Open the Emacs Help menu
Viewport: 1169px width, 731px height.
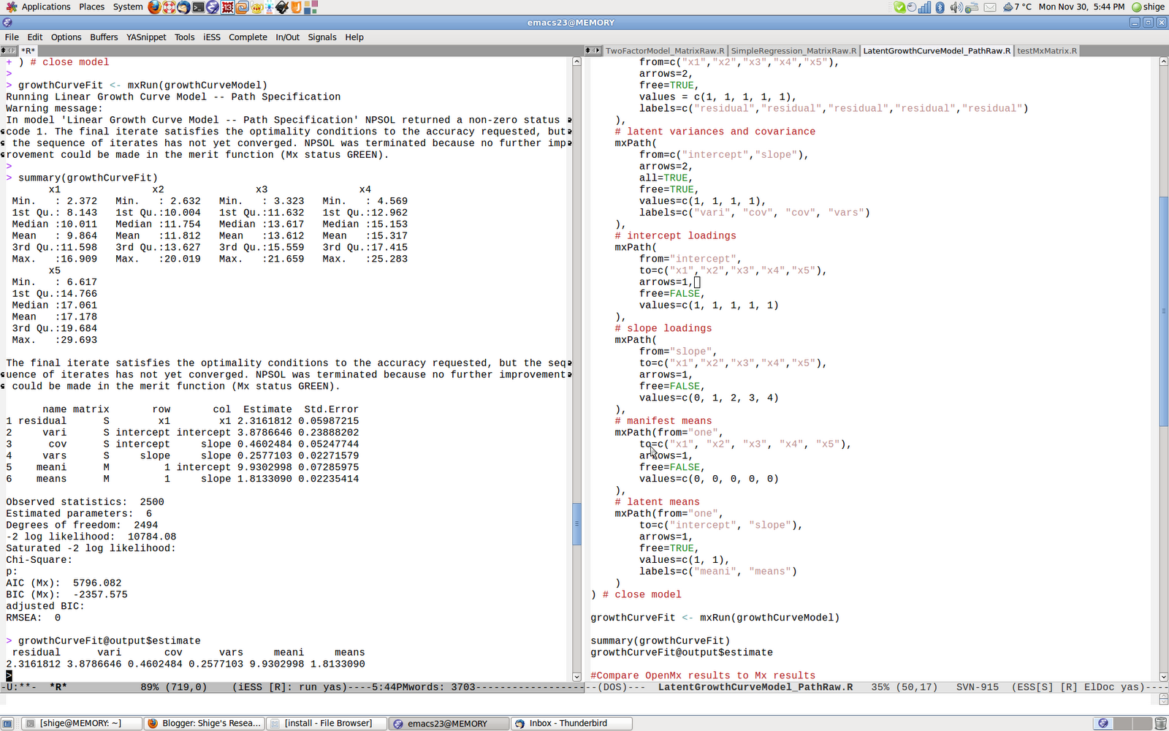pyautogui.click(x=354, y=37)
